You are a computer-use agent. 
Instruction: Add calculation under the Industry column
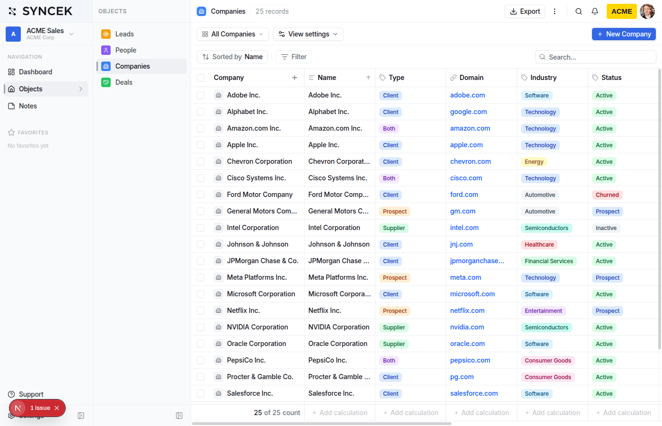click(x=553, y=413)
